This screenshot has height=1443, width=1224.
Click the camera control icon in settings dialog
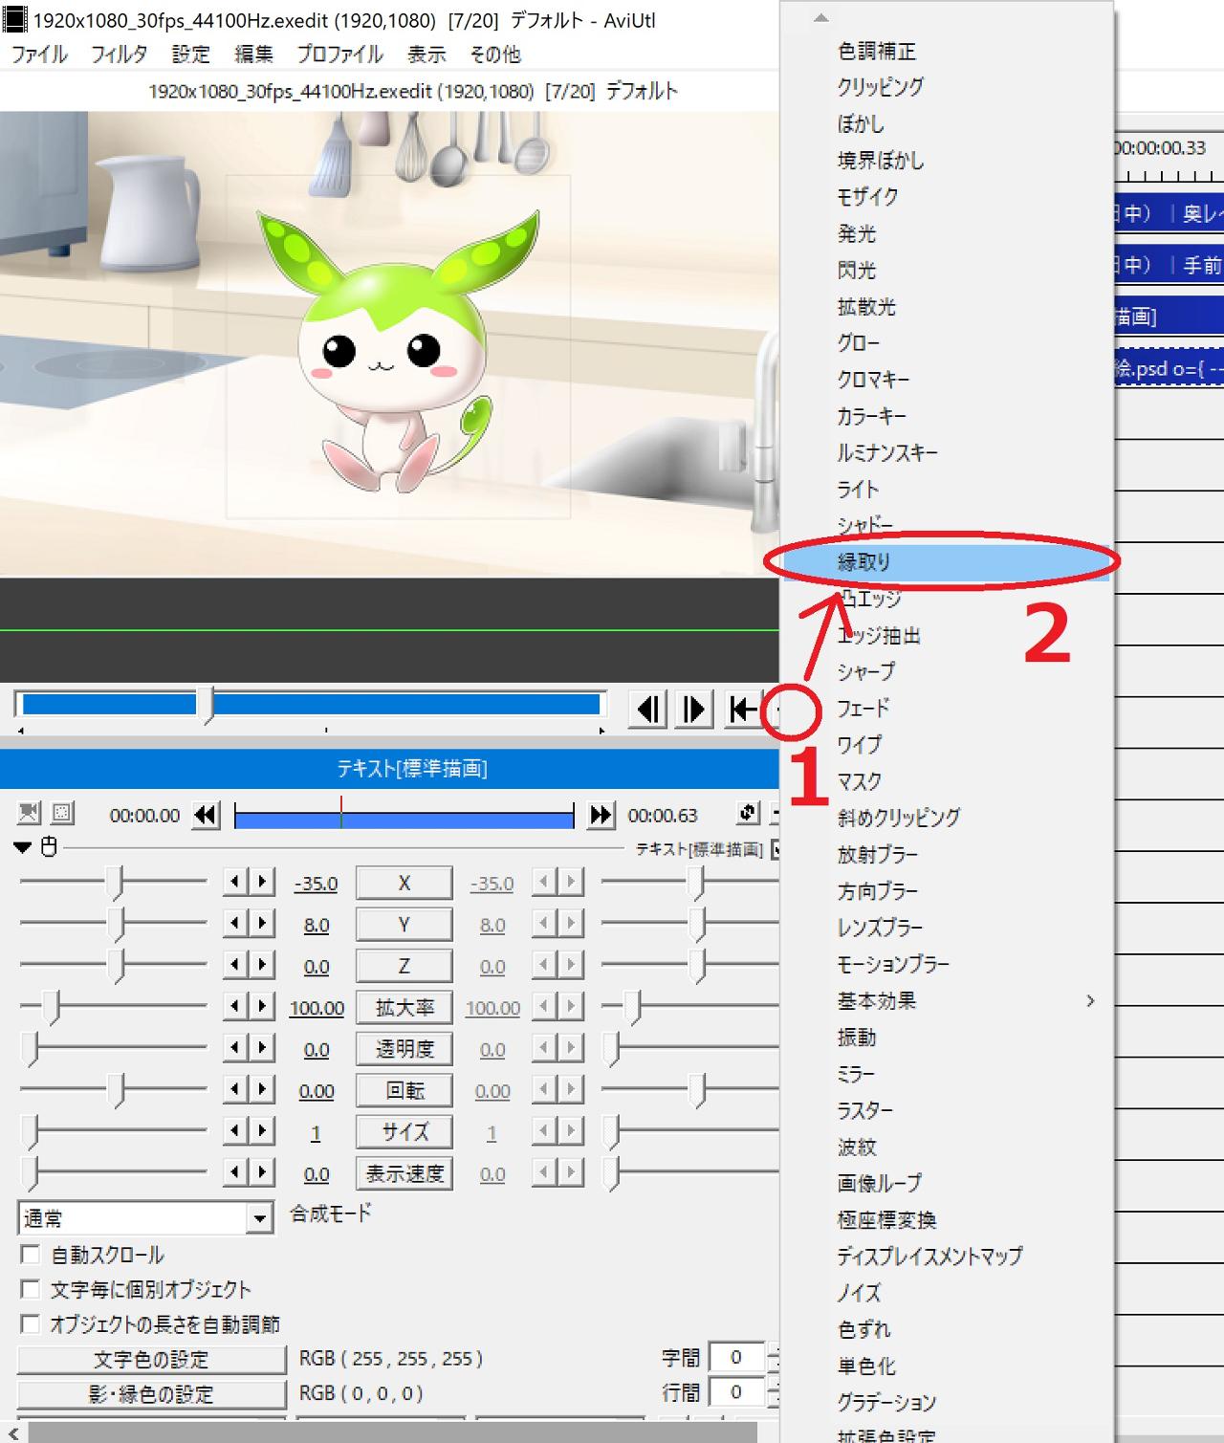tap(30, 814)
